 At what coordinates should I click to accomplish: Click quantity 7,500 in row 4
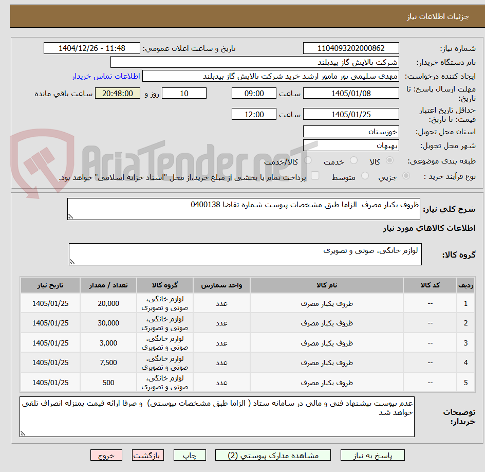click(108, 363)
